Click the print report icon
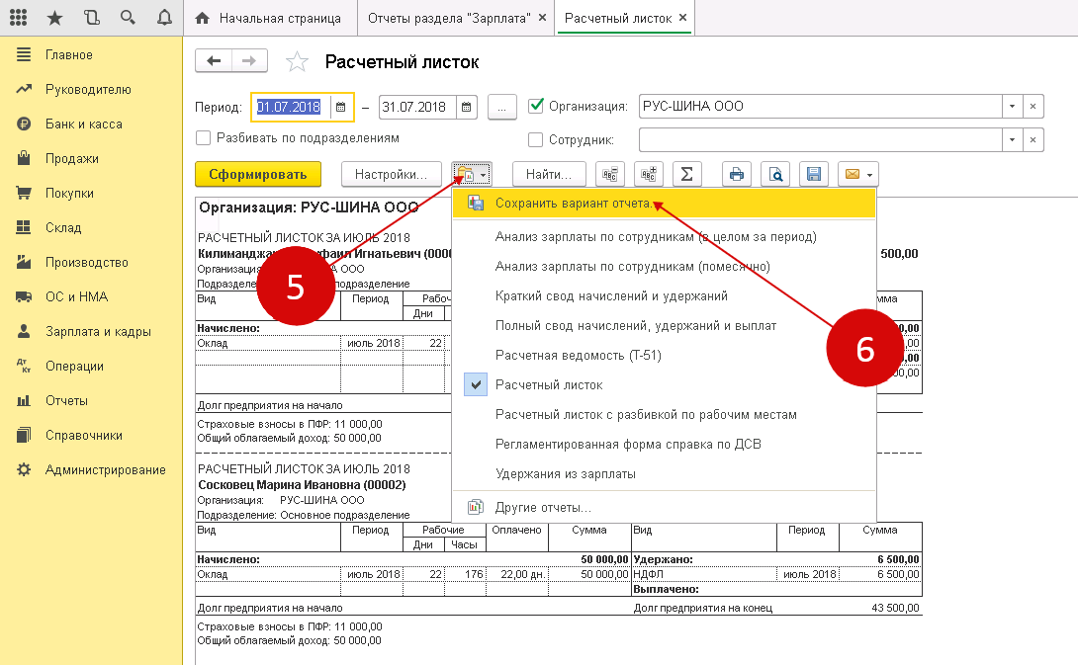Image resolution: width=1078 pixels, height=665 pixels. click(735, 175)
